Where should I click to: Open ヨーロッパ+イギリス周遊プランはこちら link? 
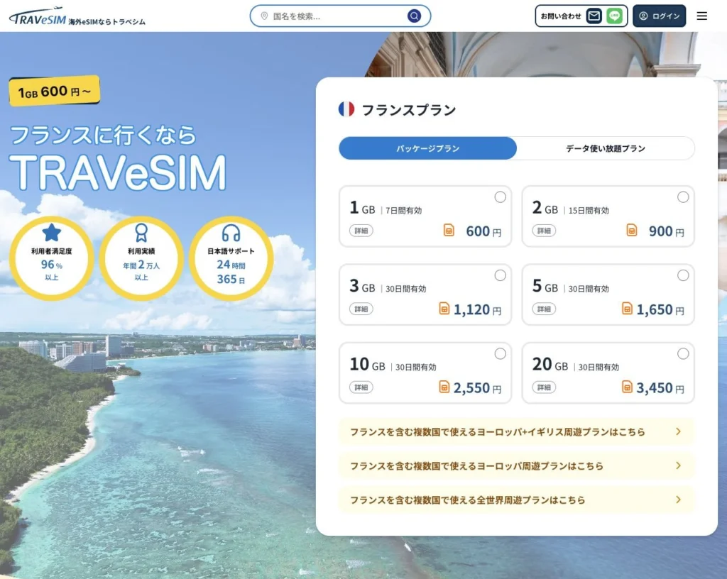[x=517, y=431]
